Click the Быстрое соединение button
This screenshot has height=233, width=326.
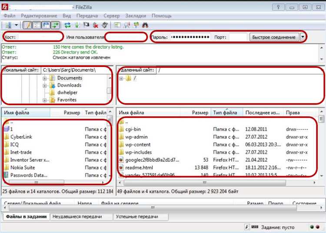coord(274,37)
